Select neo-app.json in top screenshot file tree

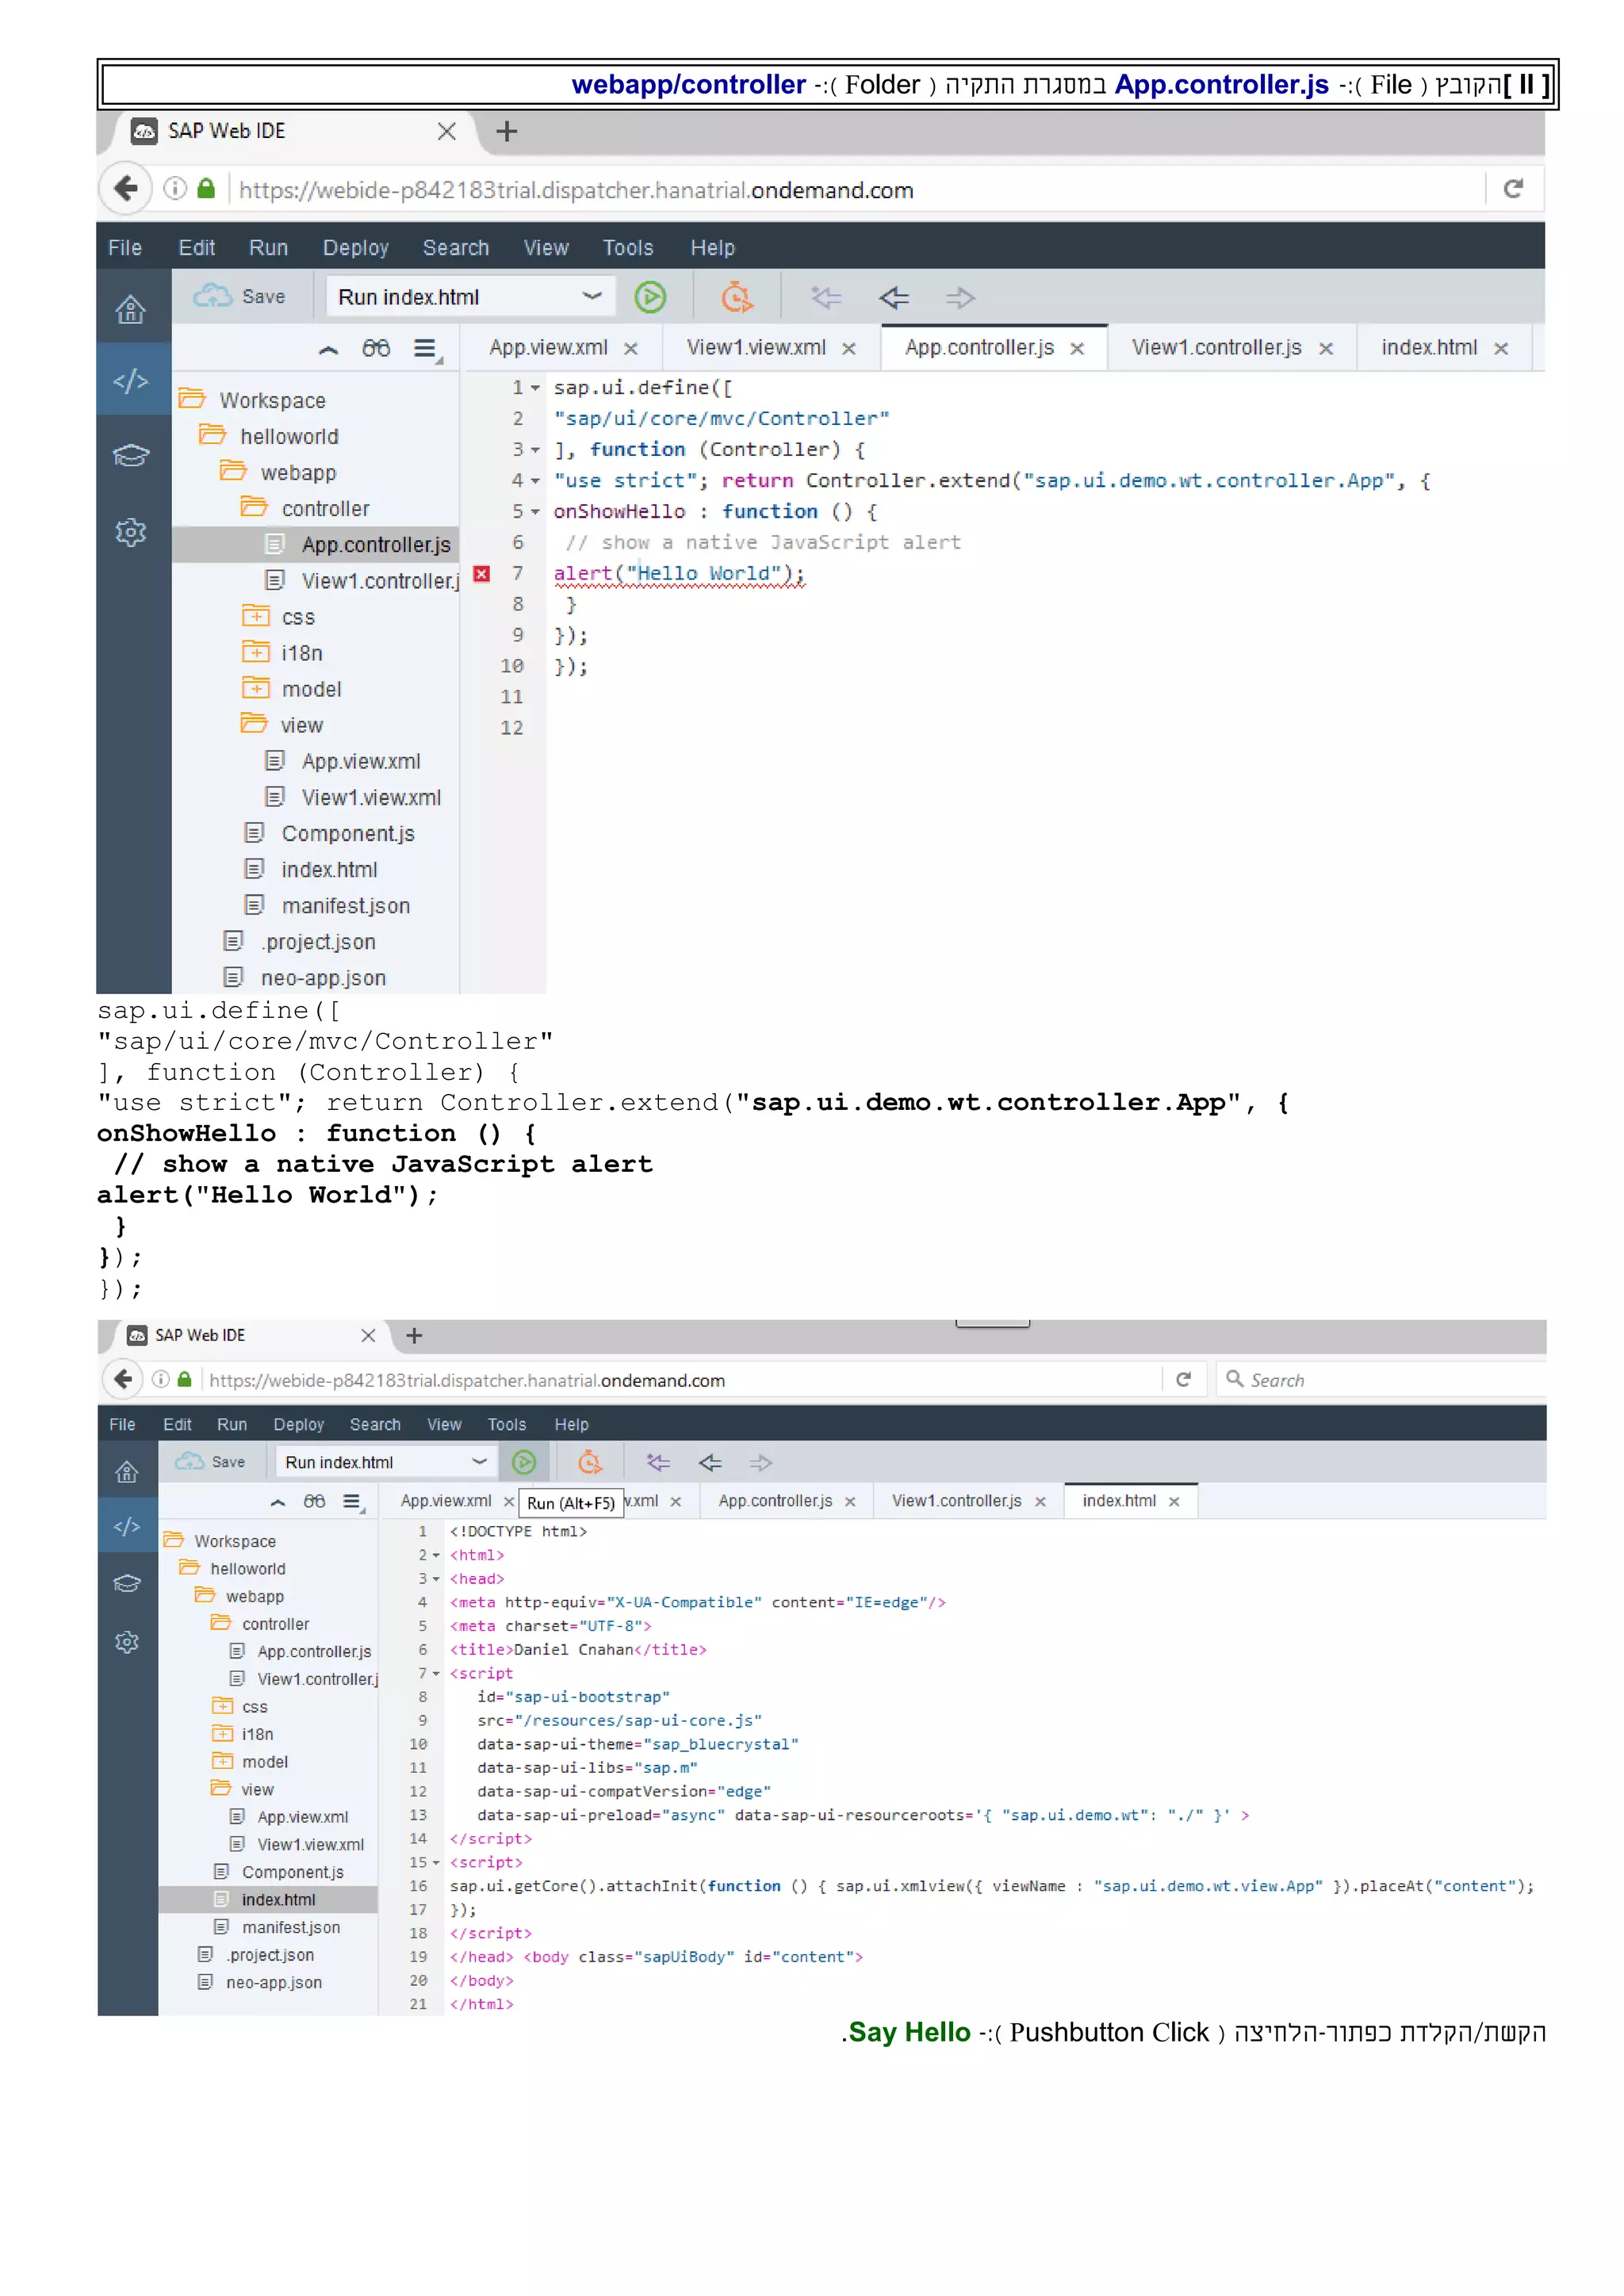323,978
